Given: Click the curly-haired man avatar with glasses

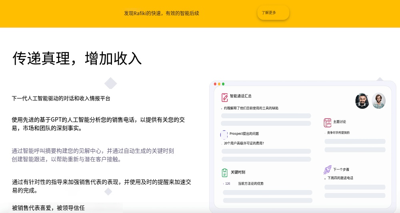Looking at the screenshot, I should click(x=378, y=101).
